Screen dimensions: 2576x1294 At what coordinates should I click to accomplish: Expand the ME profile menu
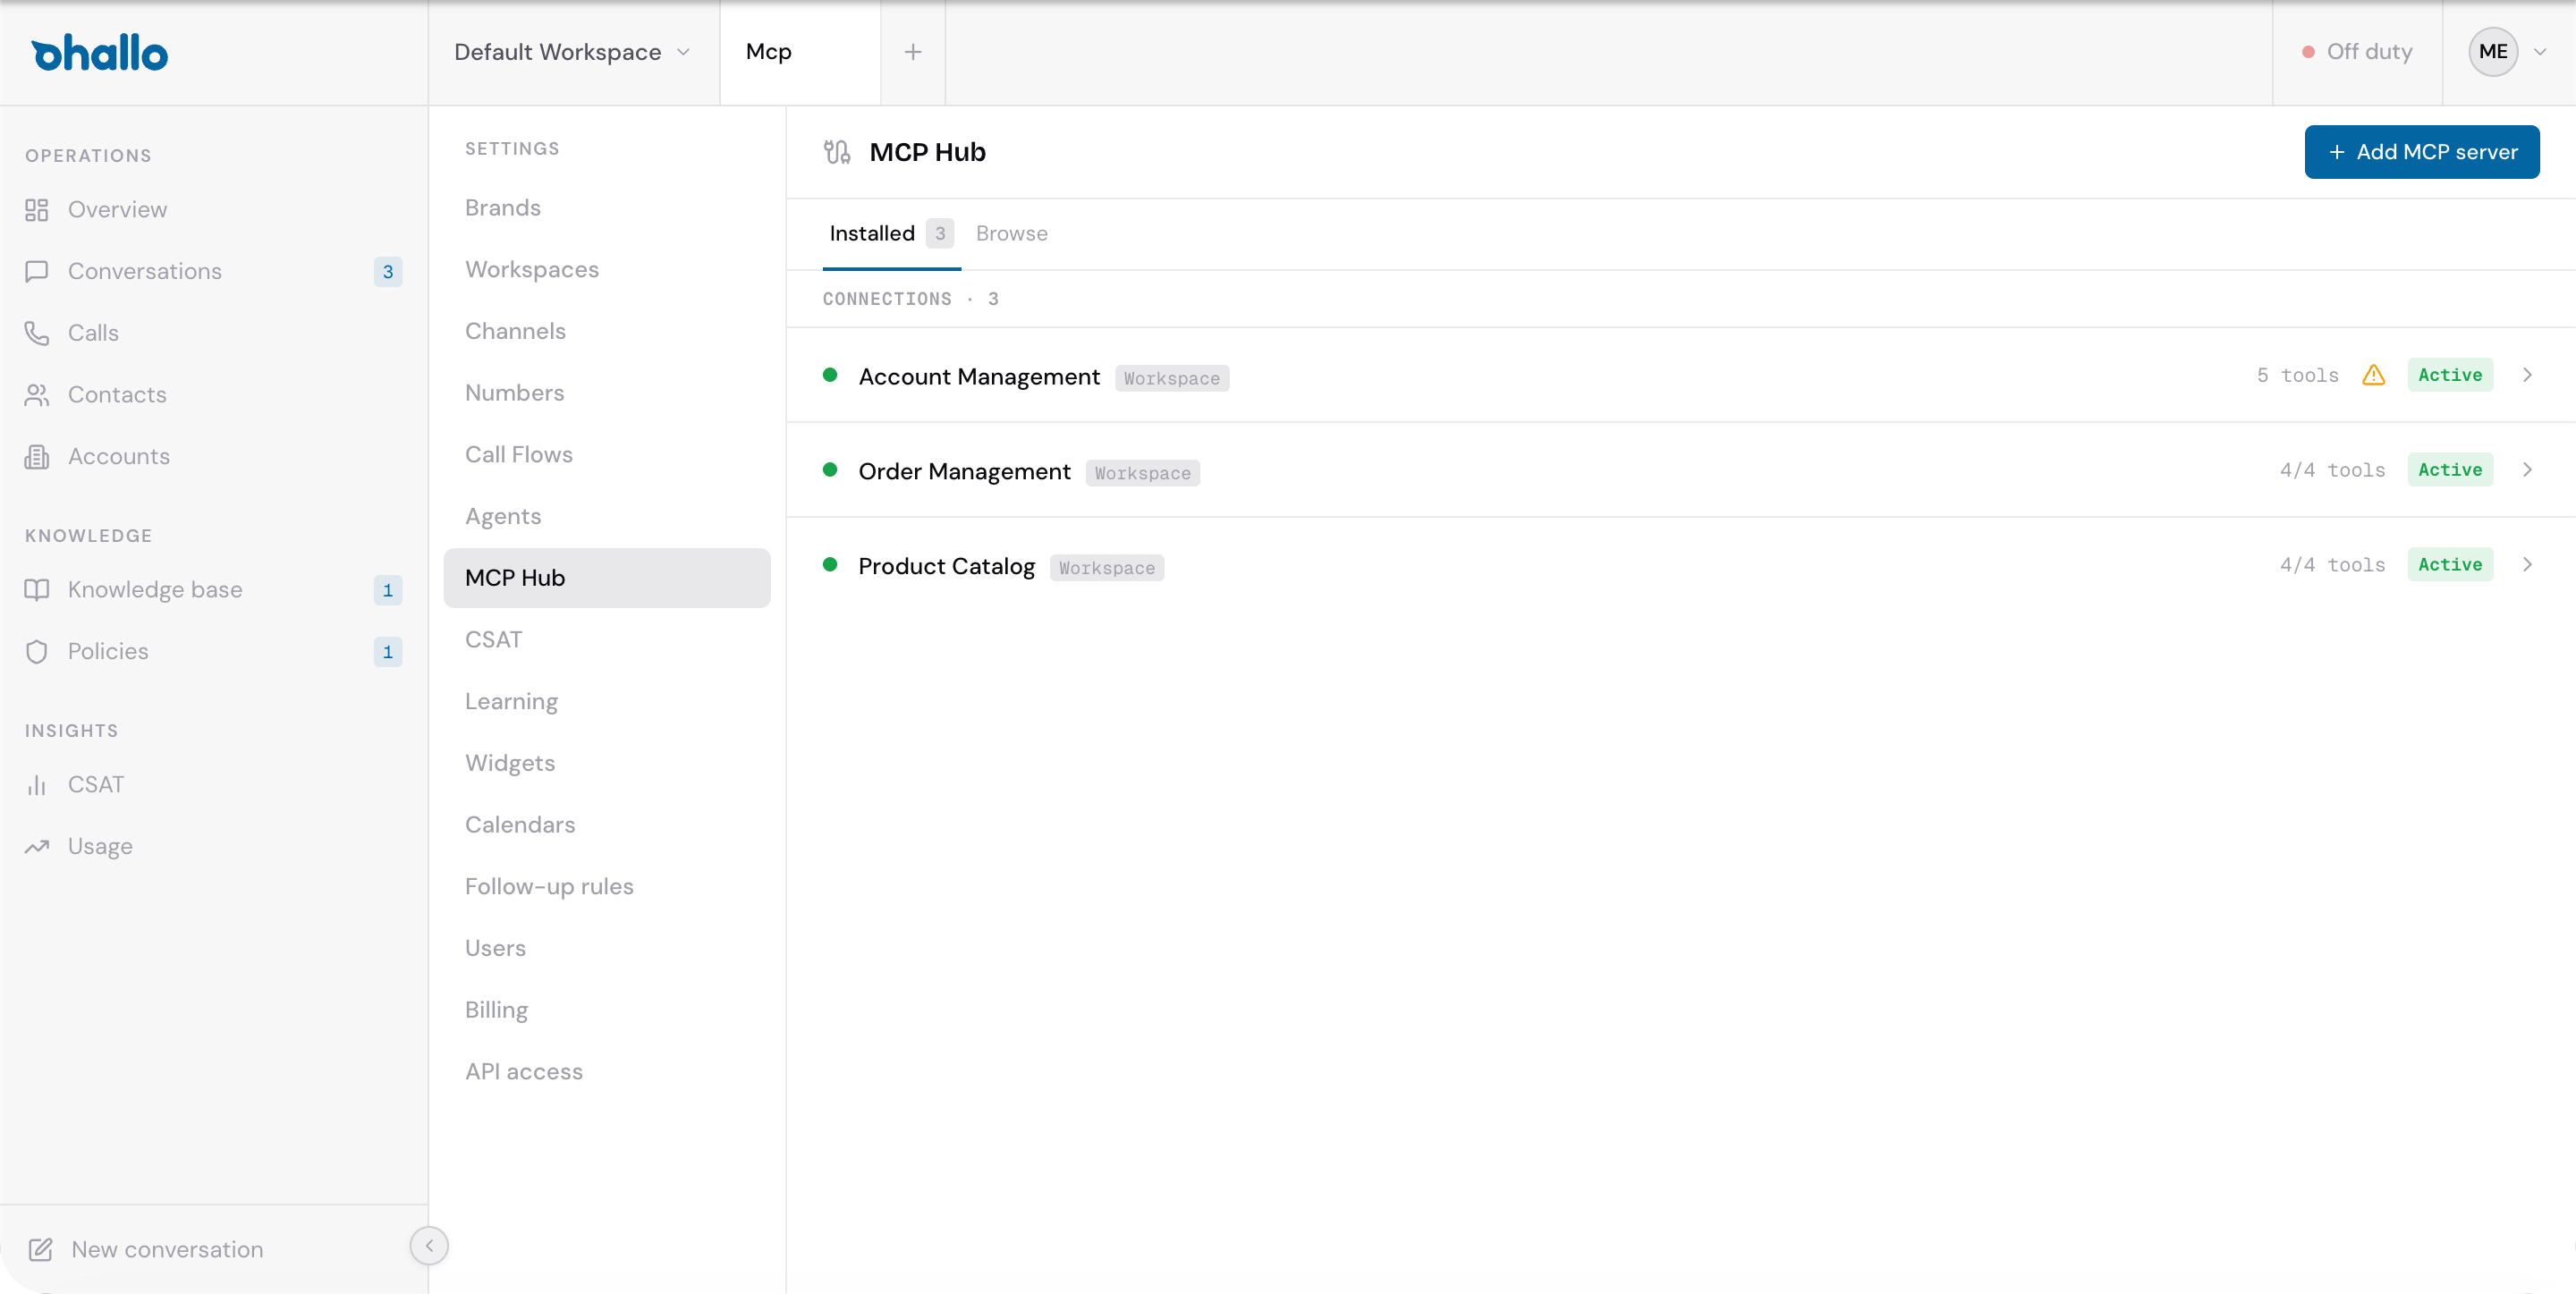[2508, 52]
